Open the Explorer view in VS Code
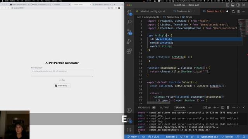 (129, 12)
